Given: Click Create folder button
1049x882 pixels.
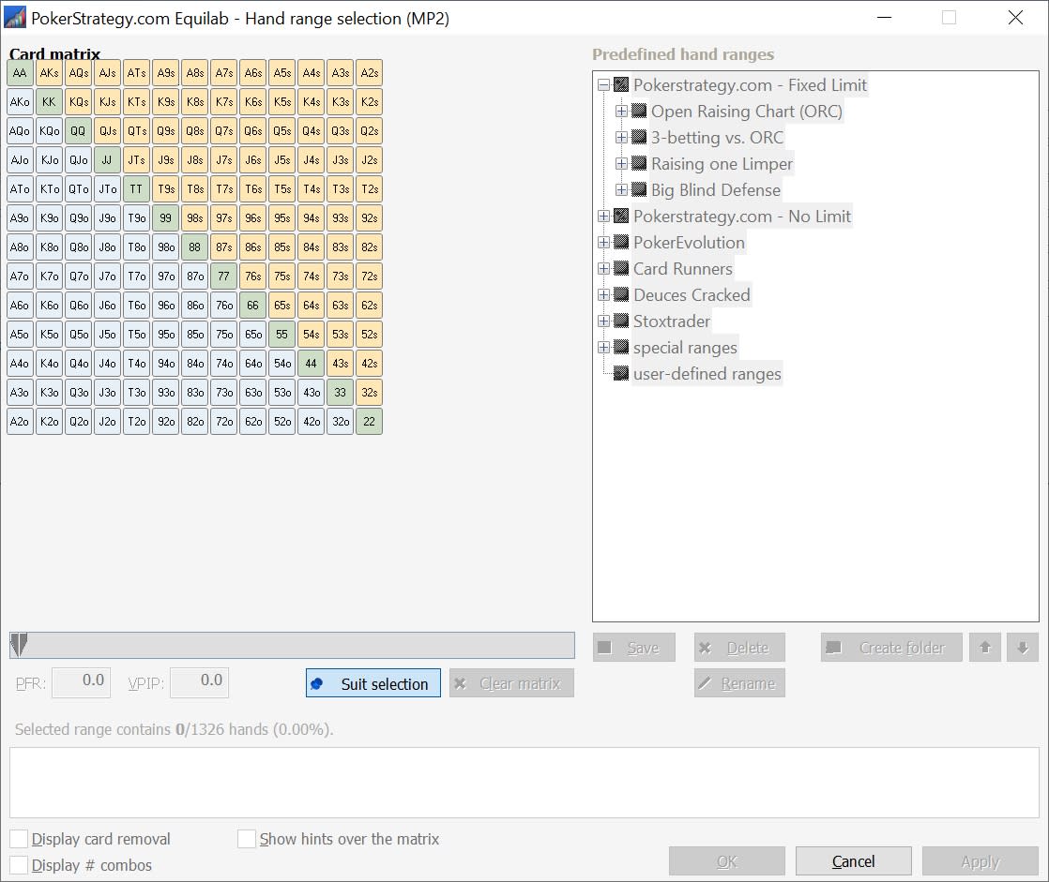Looking at the screenshot, I should [891, 648].
